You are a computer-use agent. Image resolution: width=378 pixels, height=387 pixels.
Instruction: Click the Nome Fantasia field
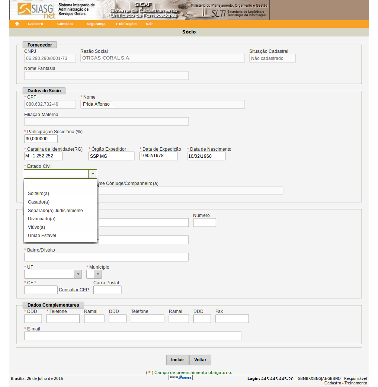[x=106, y=76]
